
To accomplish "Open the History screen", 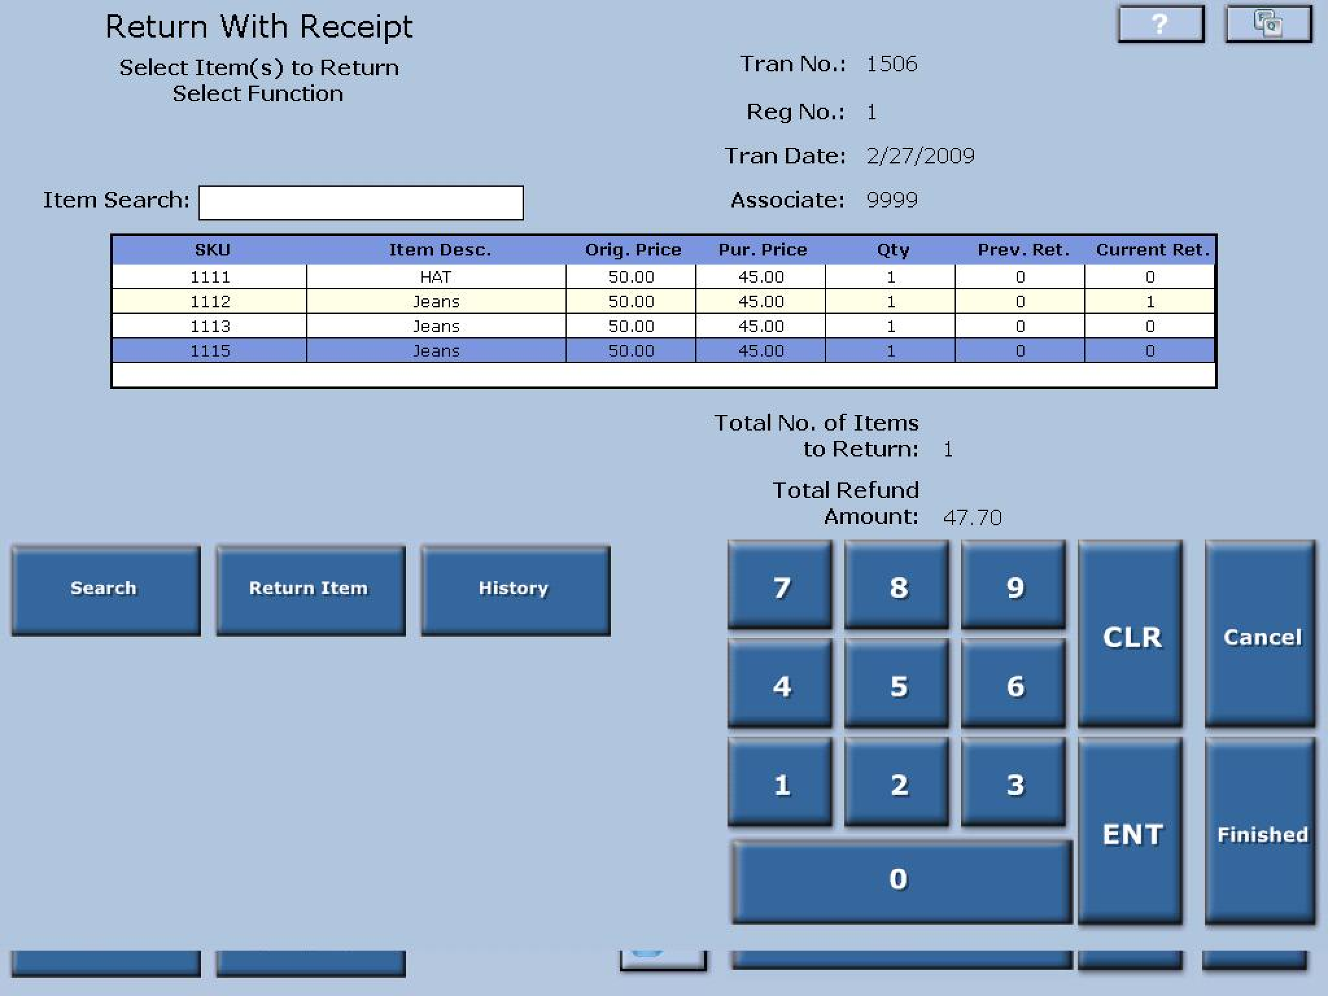I will 514,587.
